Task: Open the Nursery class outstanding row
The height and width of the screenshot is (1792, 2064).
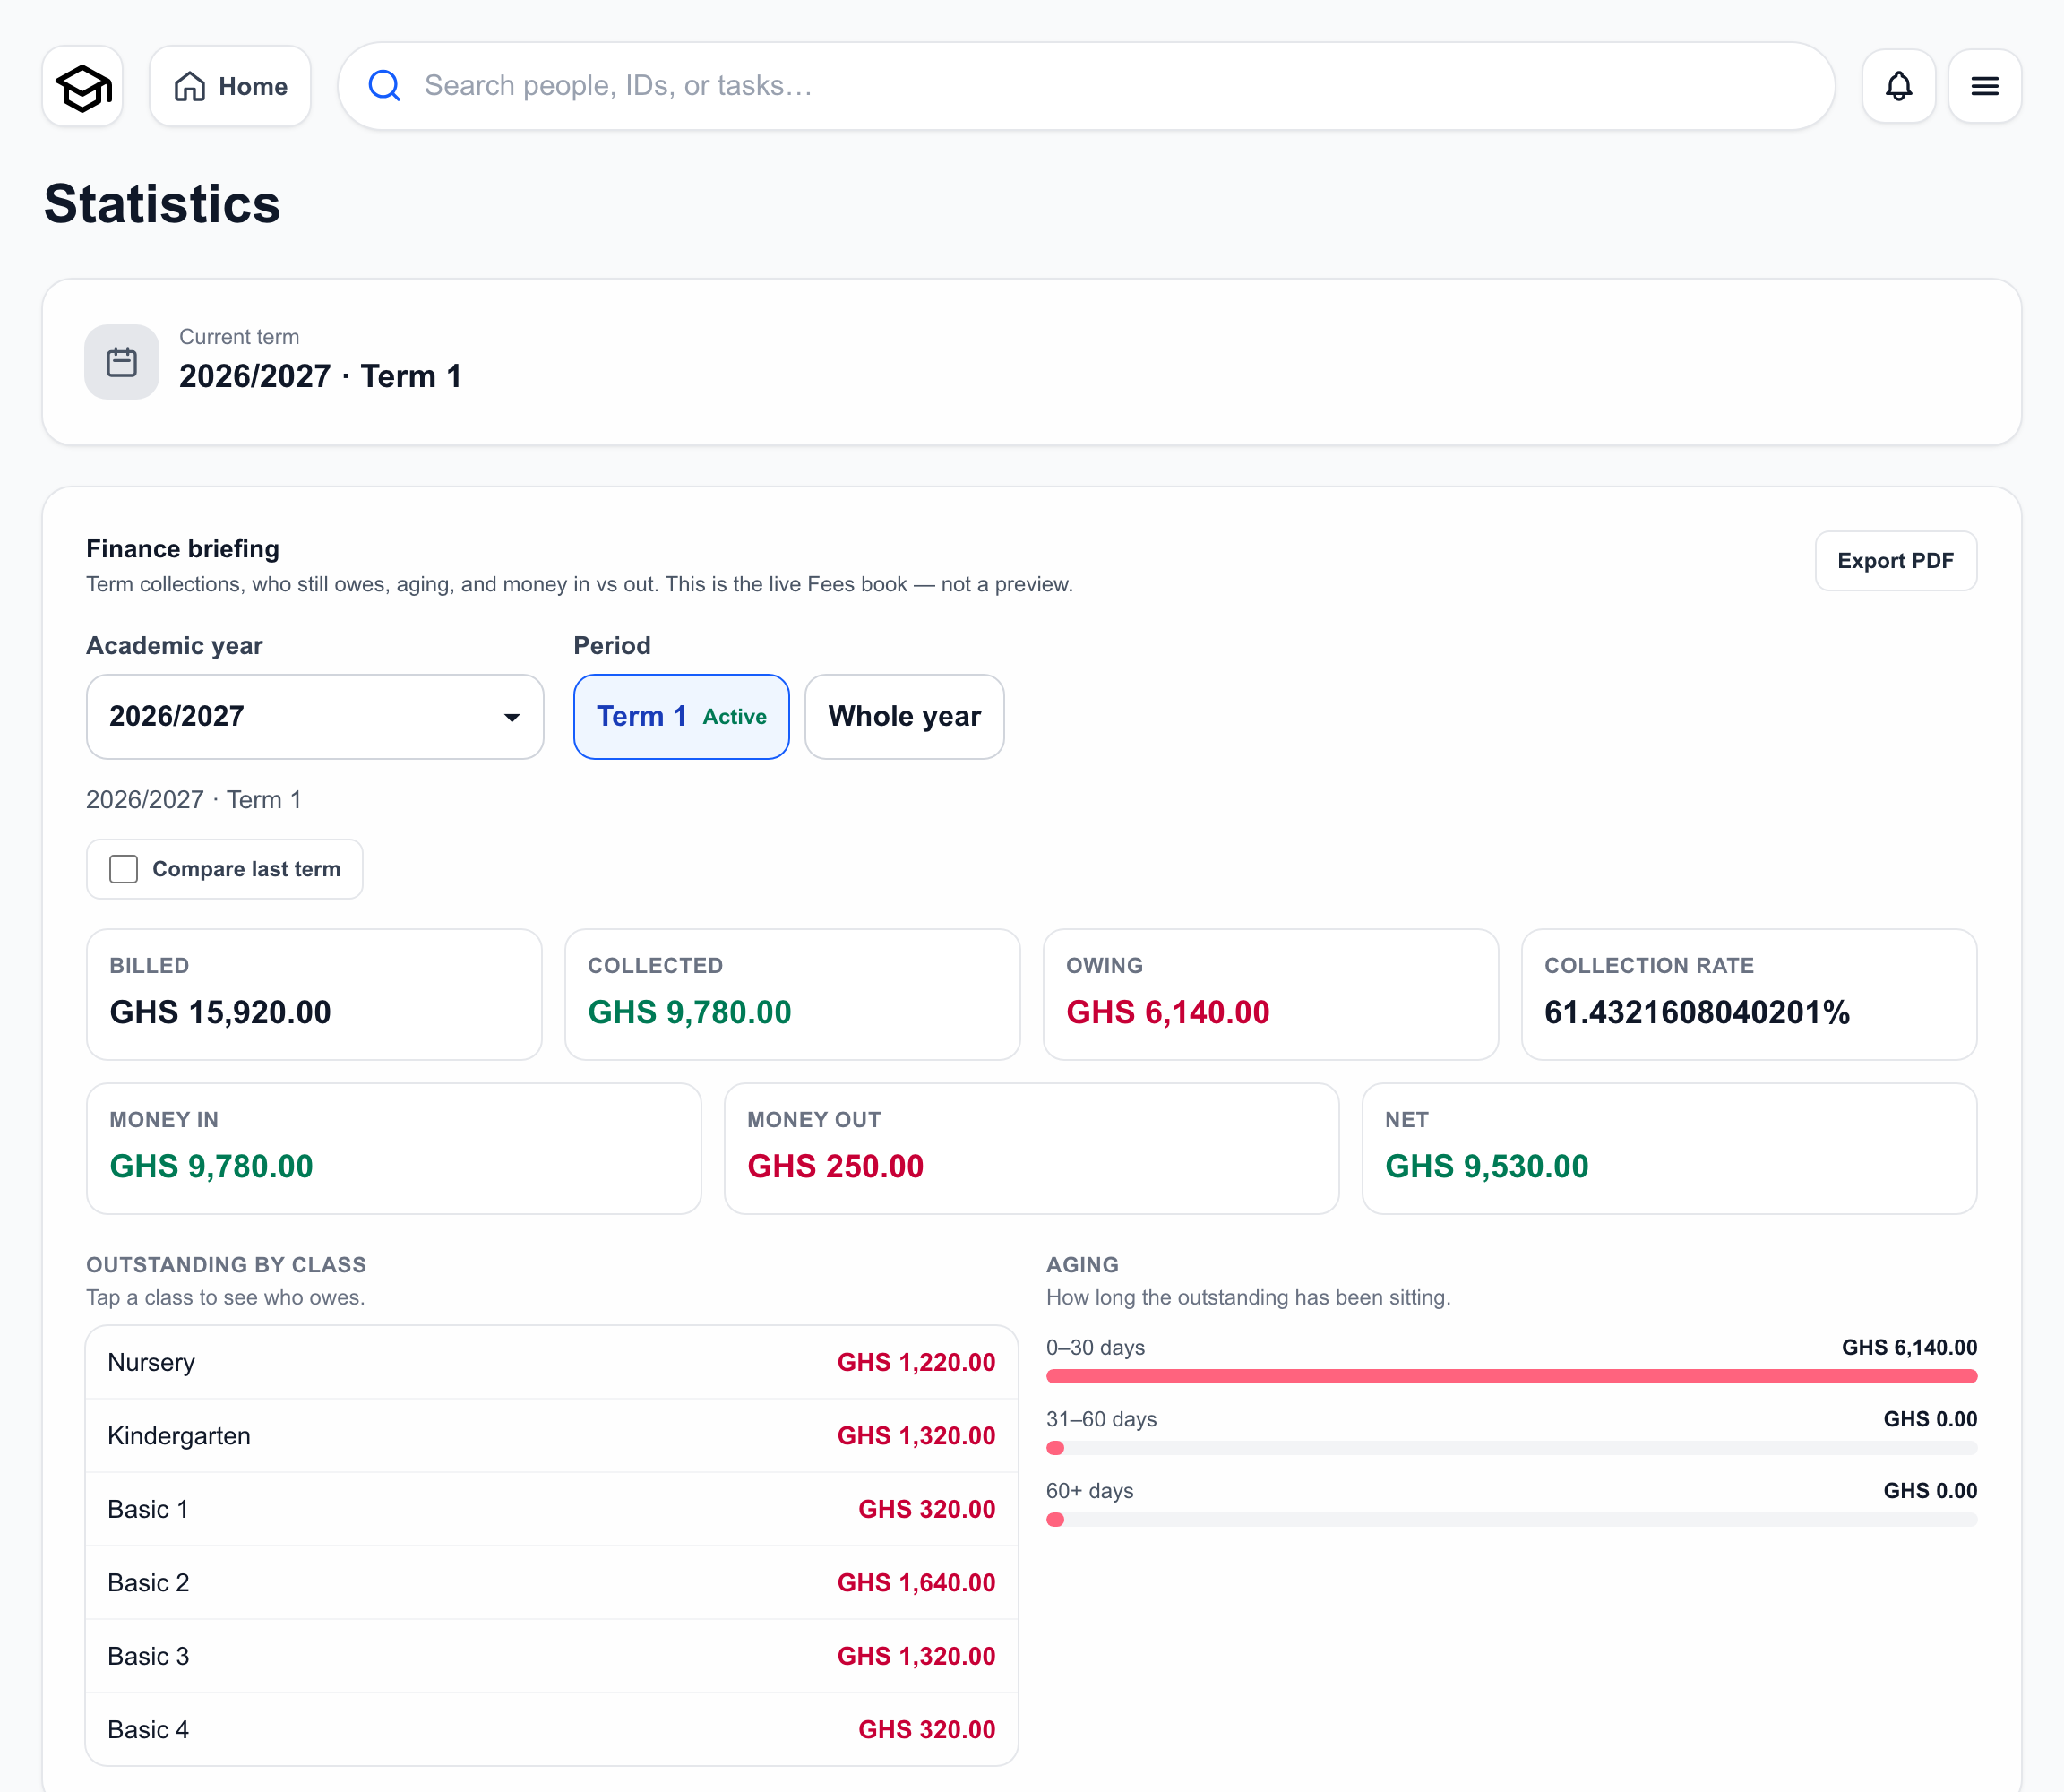Action: (x=552, y=1362)
